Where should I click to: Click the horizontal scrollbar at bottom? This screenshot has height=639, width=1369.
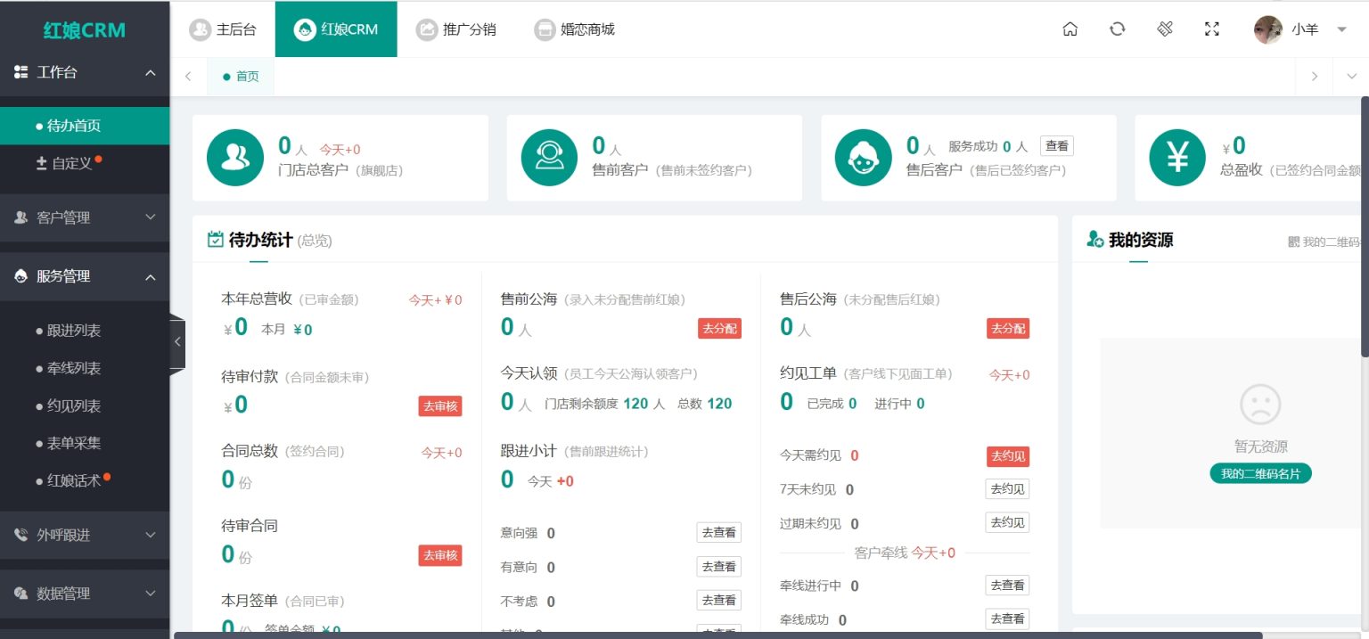point(717,635)
